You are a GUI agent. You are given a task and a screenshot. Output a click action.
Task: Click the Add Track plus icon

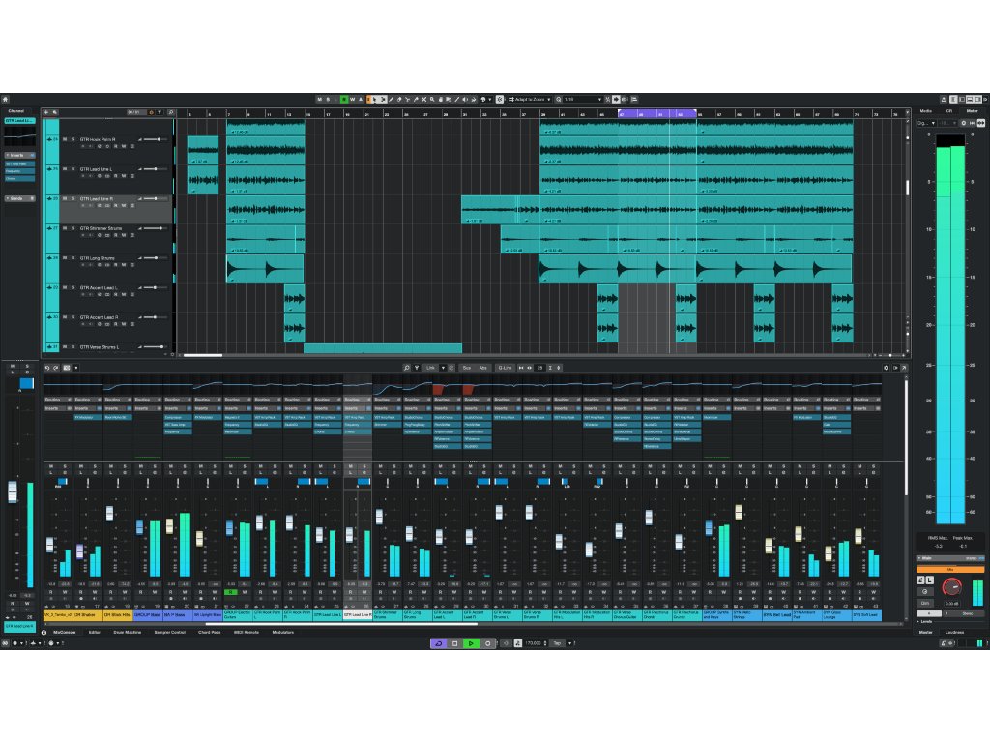click(47, 112)
